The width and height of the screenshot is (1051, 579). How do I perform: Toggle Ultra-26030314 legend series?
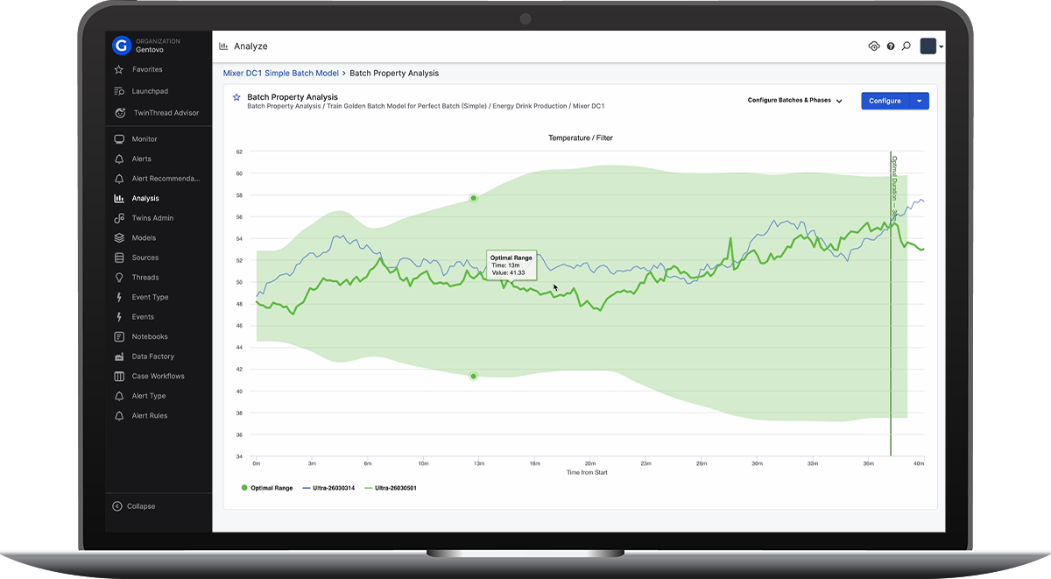[x=327, y=488]
